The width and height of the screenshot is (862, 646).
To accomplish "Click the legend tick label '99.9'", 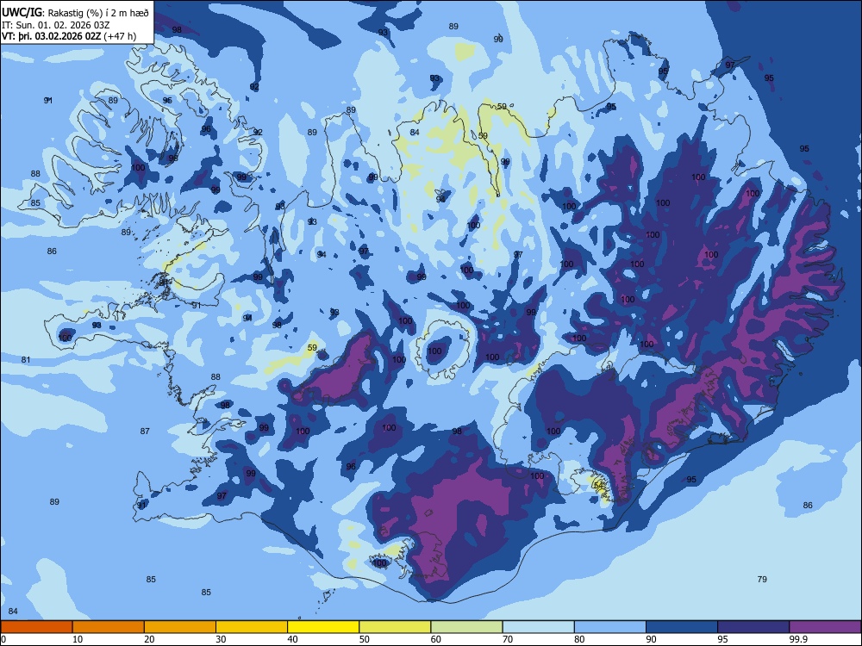I will coord(797,639).
